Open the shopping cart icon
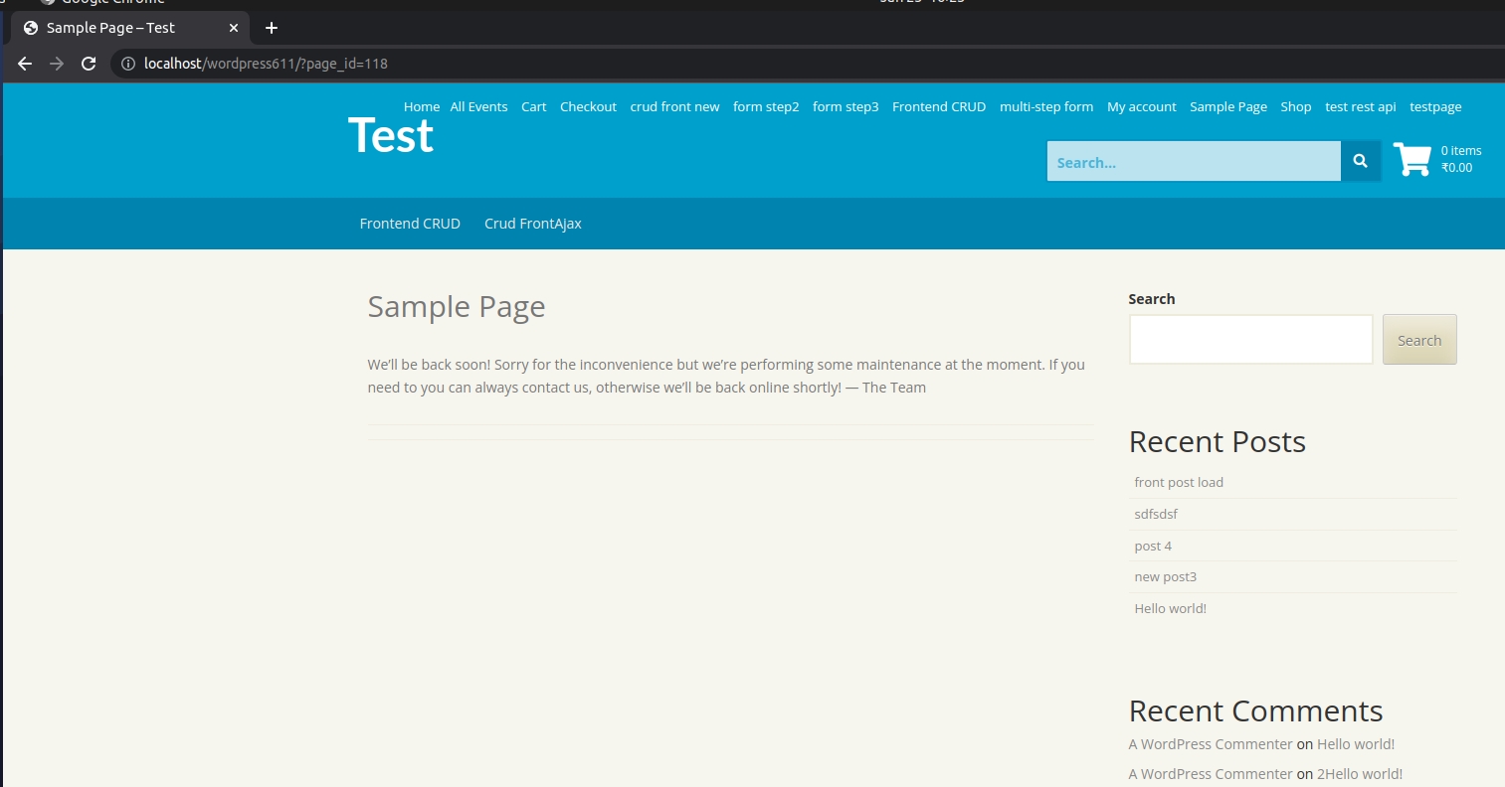 click(1412, 159)
